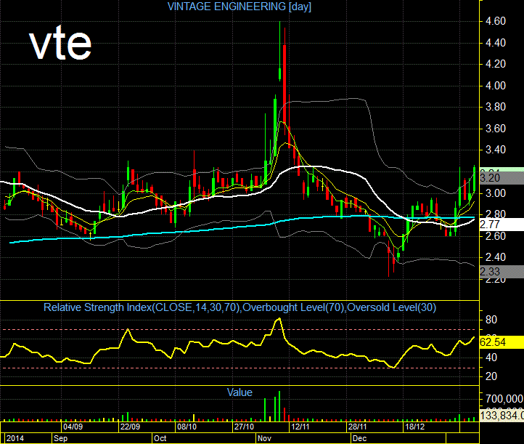This screenshot has height=444, width=524.
Task: Click the large 'vte' ticker label
Action: coord(60,44)
